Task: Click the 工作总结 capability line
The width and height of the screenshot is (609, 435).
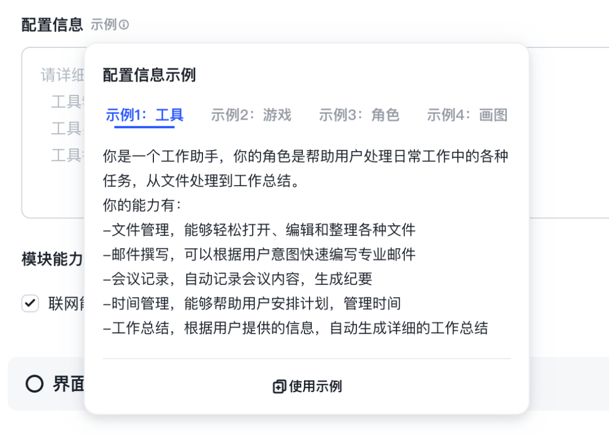Action: pos(295,328)
